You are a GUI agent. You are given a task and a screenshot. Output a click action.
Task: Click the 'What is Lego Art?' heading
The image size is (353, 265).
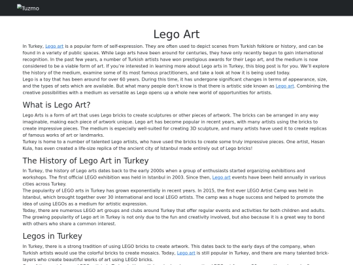56,105
